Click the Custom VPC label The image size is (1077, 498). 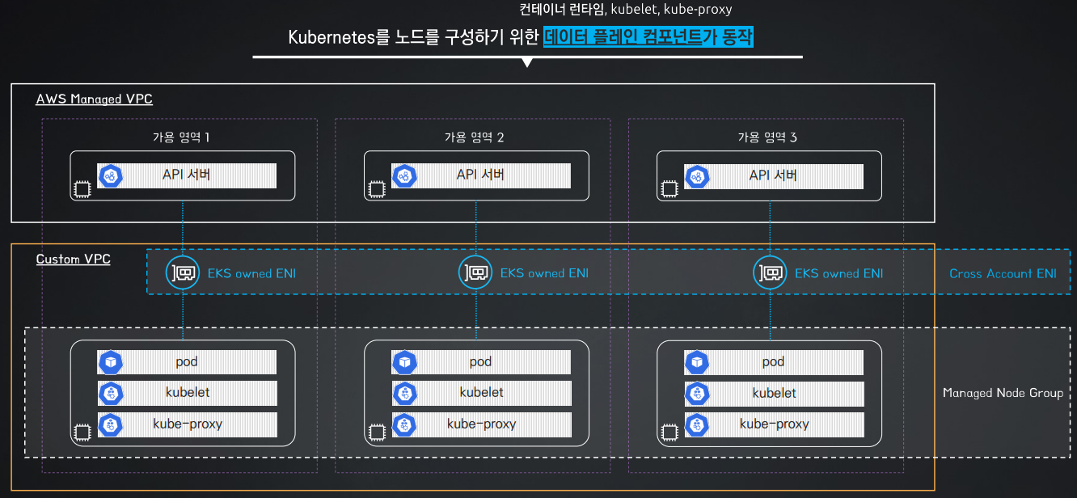[x=73, y=260]
